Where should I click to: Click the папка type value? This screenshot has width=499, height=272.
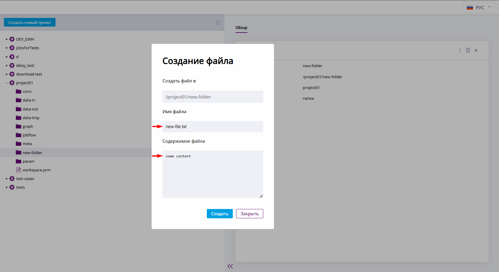tap(308, 99)
